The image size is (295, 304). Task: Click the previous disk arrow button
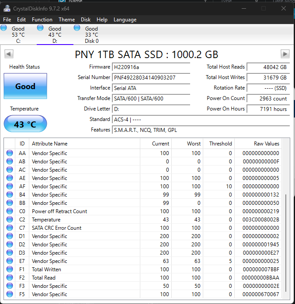point(9,54)
